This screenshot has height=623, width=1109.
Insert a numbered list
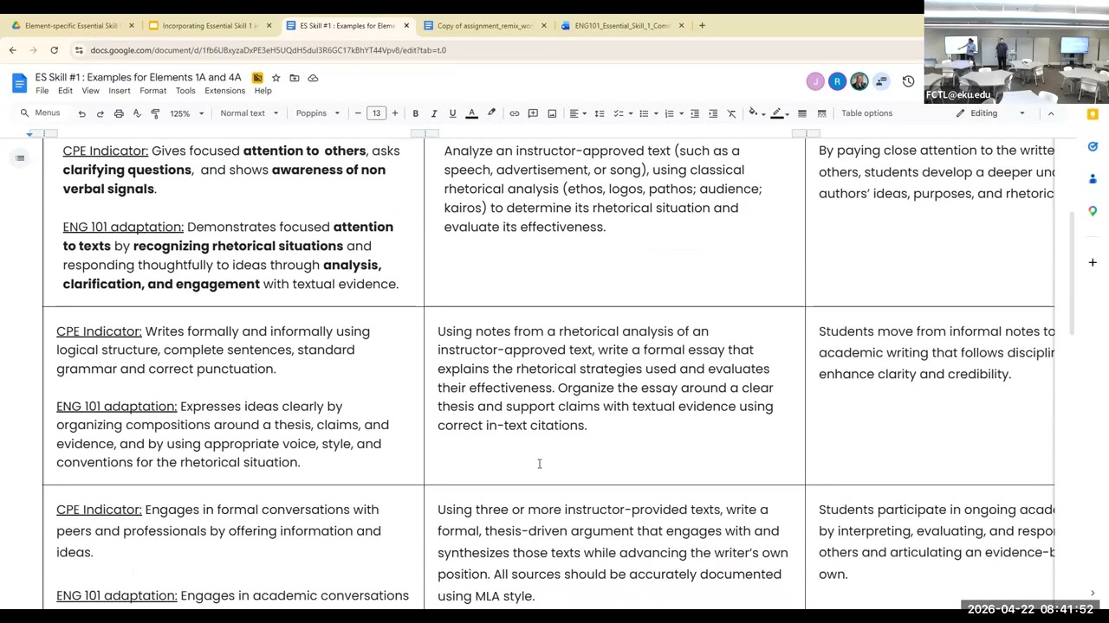click(x=670, y=113)
